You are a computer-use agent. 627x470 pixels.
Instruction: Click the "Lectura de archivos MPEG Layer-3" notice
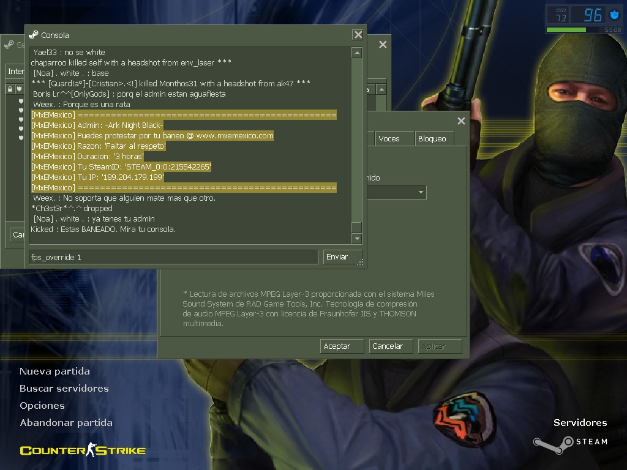coord(309,308)
